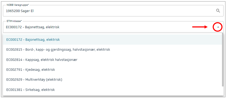227x99 pixels.
Task: Click the magnifier search icon in NOBB Varegruppe
Action: point(218,11)
